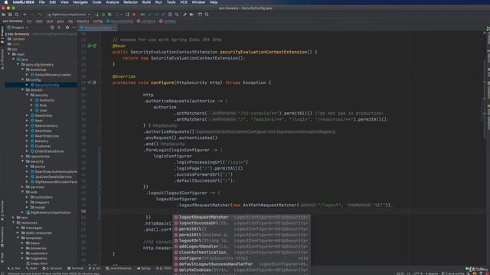Image resolution: width=490 pixels, height=275 pixels.
Task: Open the VCS menu
Action: pos(184,2)
